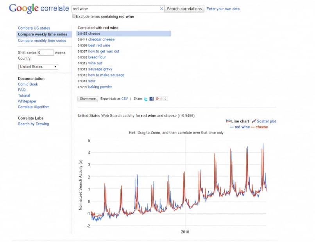
Task: Select the bread flour result
Action: coord(97,57)
